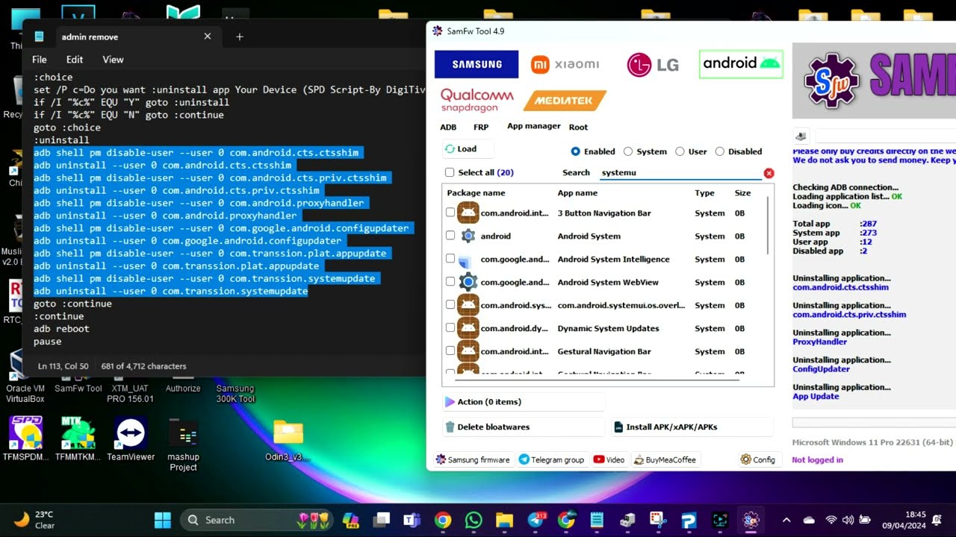This screenshot has width=956, height=537.
Task: Open WhatsApp from the taskbar
Action: point(474,520)
